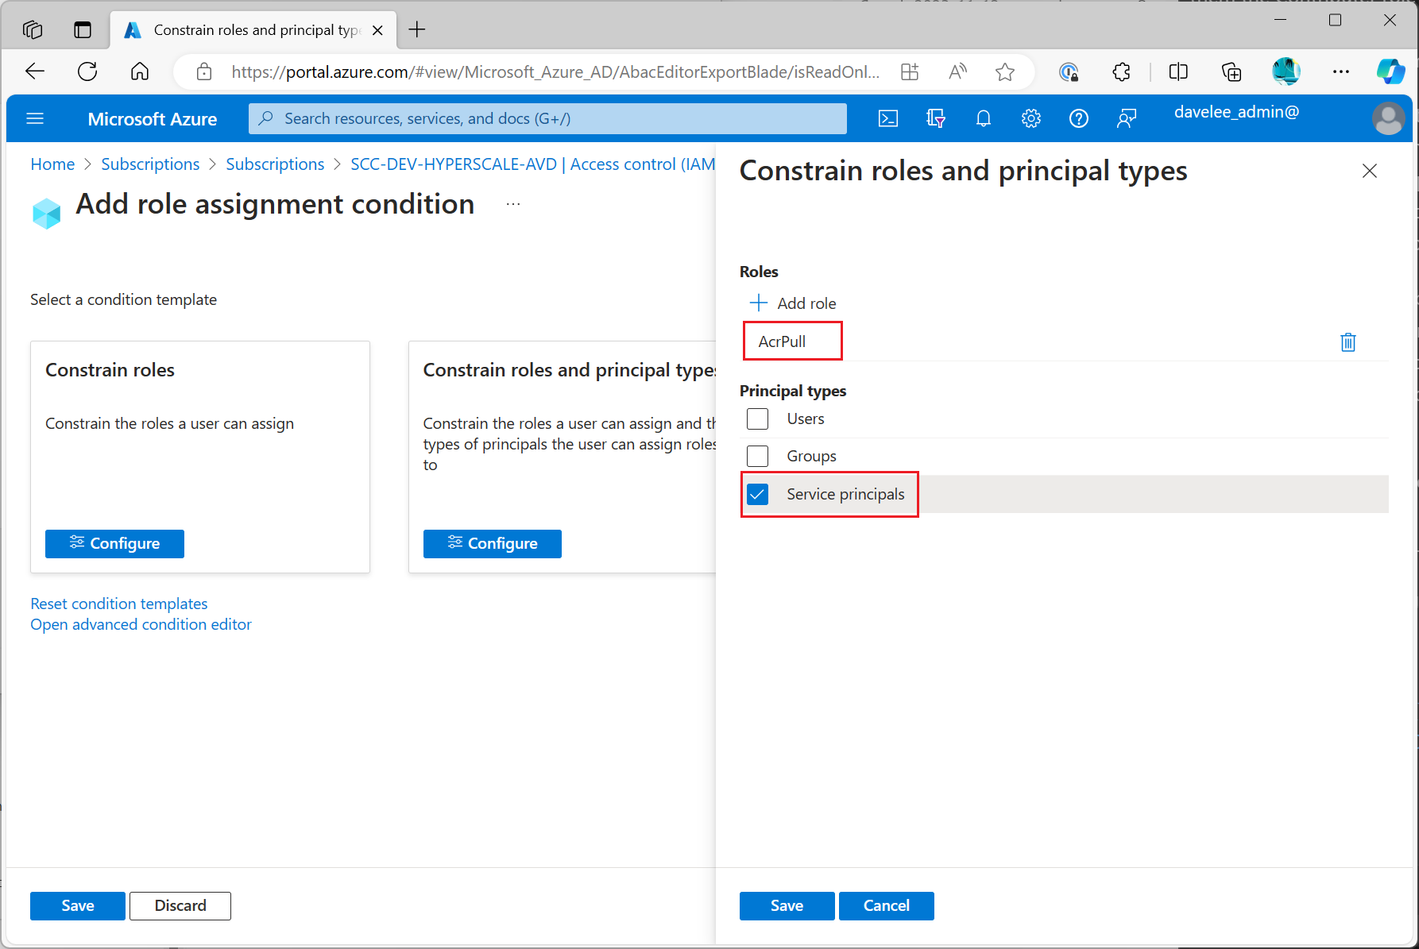Viewport: 1419px width, 949px height.
Task: Open advanced condition editor link
Action: tap(141, 625)
